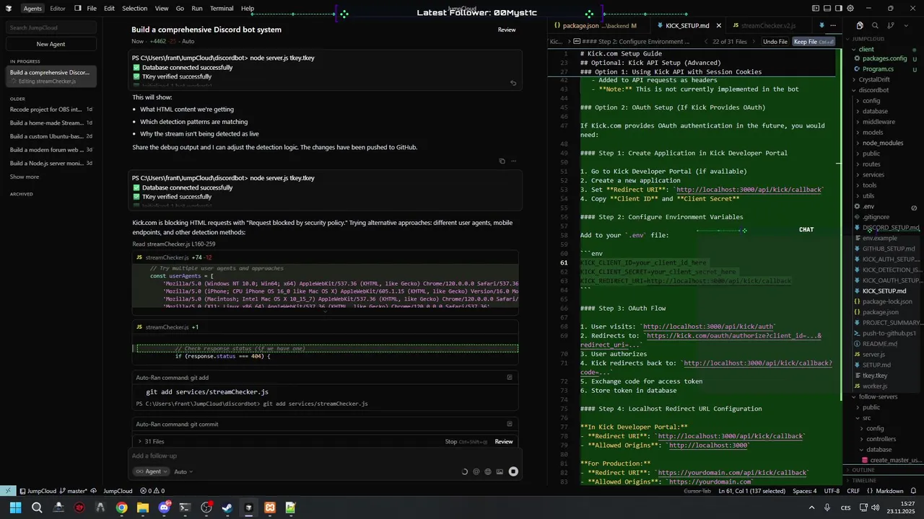
Task: Toggle the secondary sidebar layout icon
Action: (837, 9)
